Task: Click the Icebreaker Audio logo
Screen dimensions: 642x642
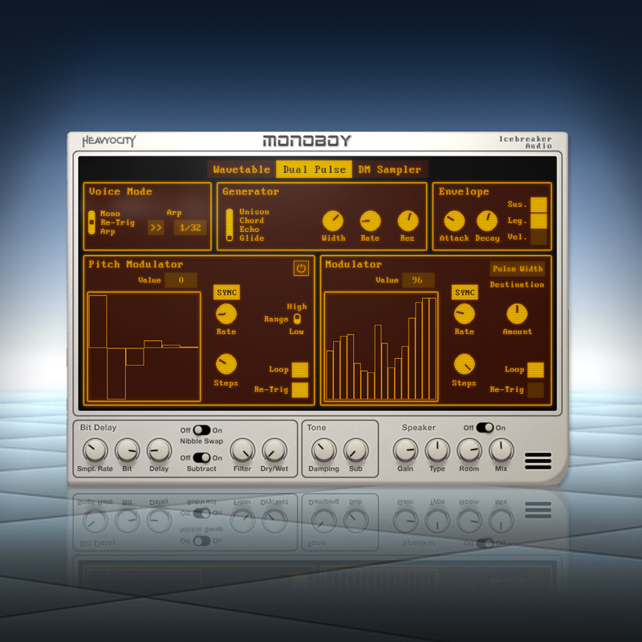Action: (526, 142)
